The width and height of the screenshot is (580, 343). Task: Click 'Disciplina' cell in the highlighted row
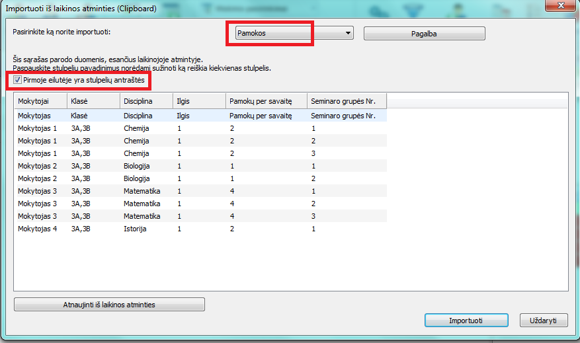[x=138, y=116]
